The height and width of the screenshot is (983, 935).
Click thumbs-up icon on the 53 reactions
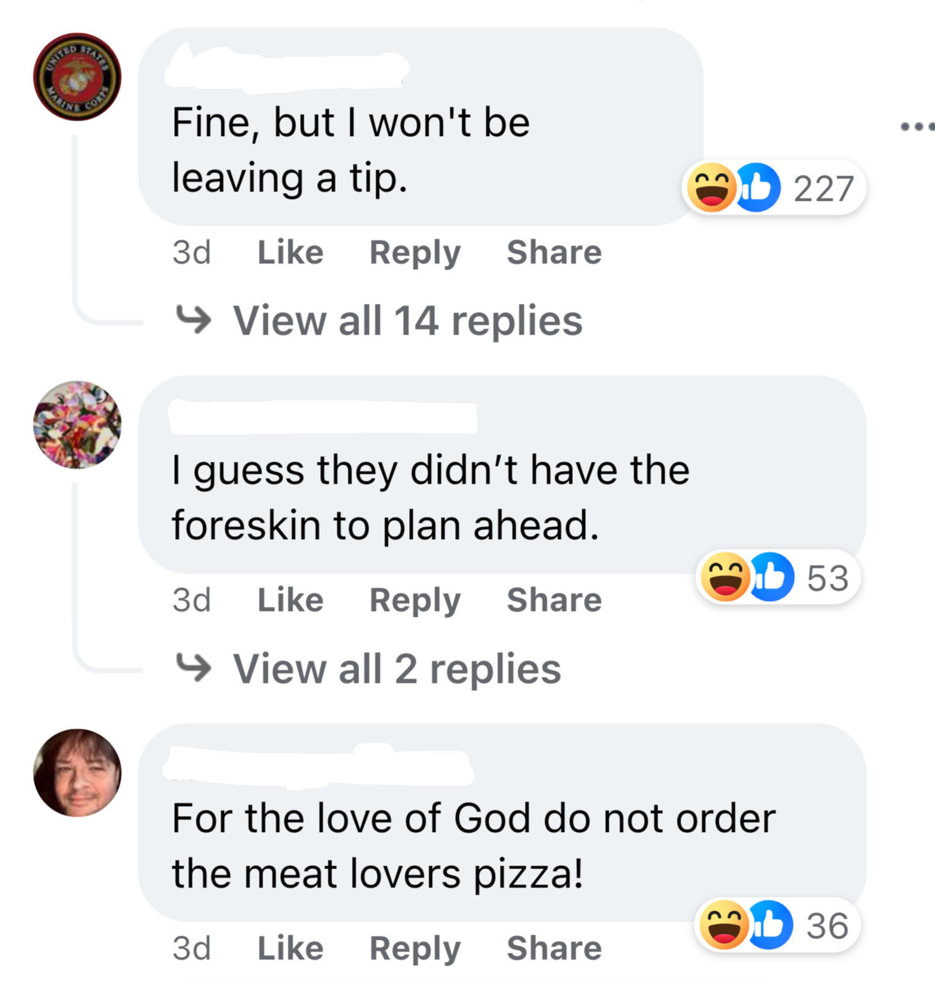[771, 577]
